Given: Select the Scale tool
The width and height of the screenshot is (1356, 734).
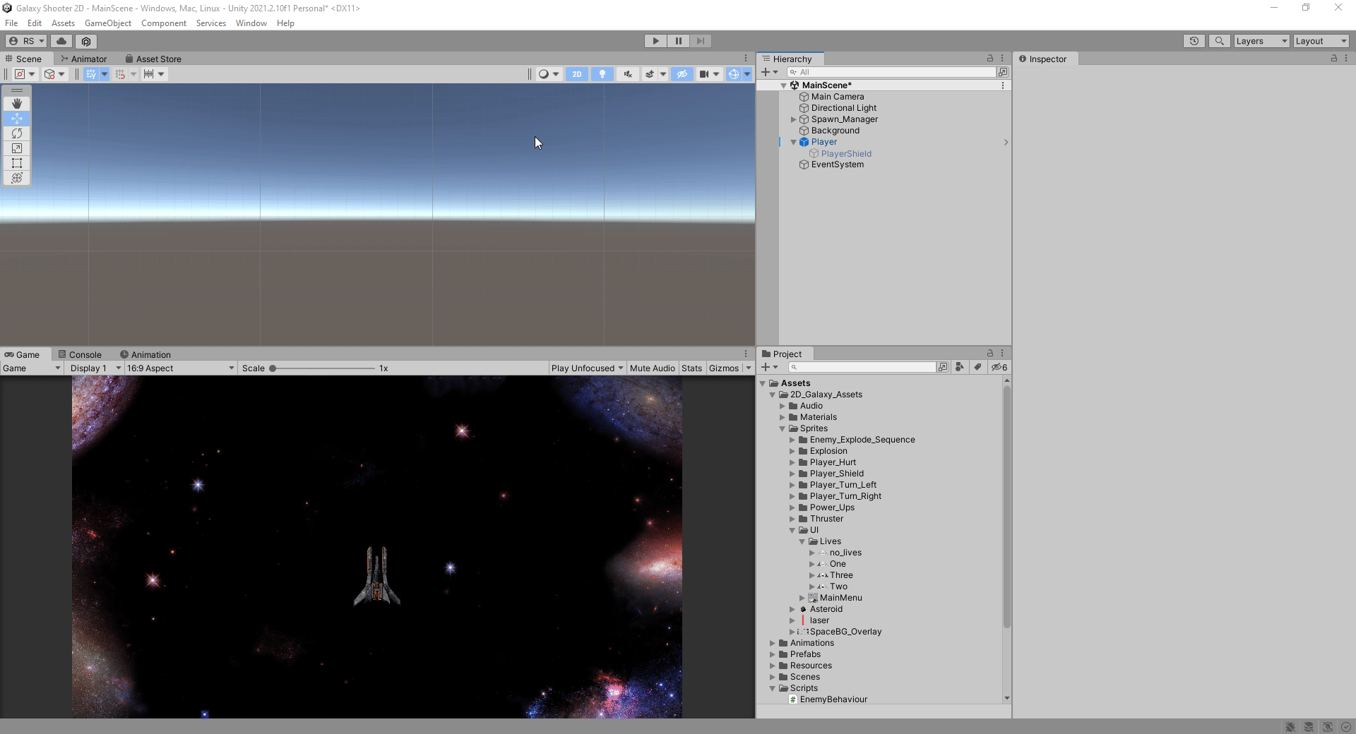Looking at the screenshot, I should coord(16,148).
